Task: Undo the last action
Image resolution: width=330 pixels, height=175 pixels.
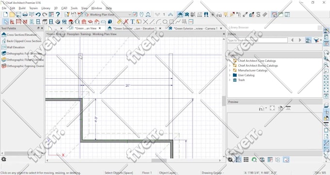Action: [x=38, y=15]
